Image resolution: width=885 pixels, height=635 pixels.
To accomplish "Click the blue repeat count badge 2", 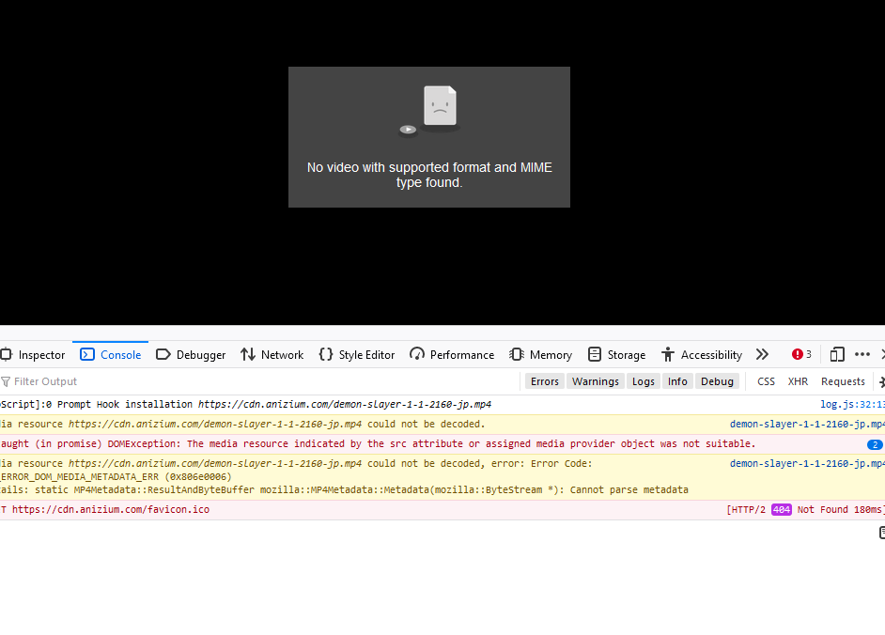I will click(x=875, y=444).
